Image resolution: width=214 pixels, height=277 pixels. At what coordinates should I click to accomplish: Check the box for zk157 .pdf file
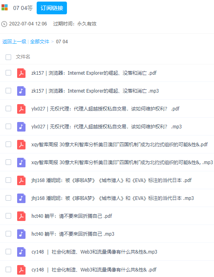tap(8, 73)
